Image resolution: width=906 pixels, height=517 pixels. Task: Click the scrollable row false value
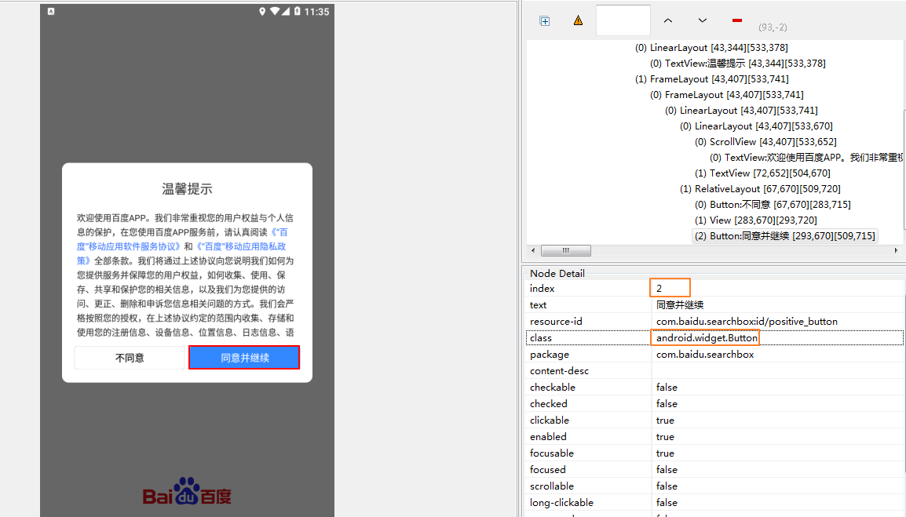point(667,486)
